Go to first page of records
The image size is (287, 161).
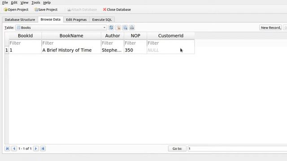(x=7, y=148)
